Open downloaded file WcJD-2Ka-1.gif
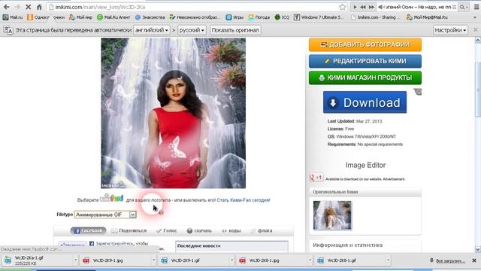Screen dimensions: 481x271 (x=37, y=260)
